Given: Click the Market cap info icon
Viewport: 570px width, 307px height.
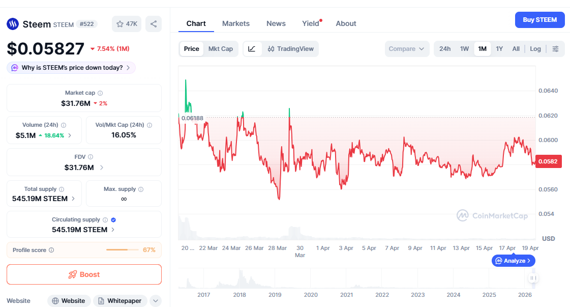Looking at the screenshot, I should click(100, 93).
